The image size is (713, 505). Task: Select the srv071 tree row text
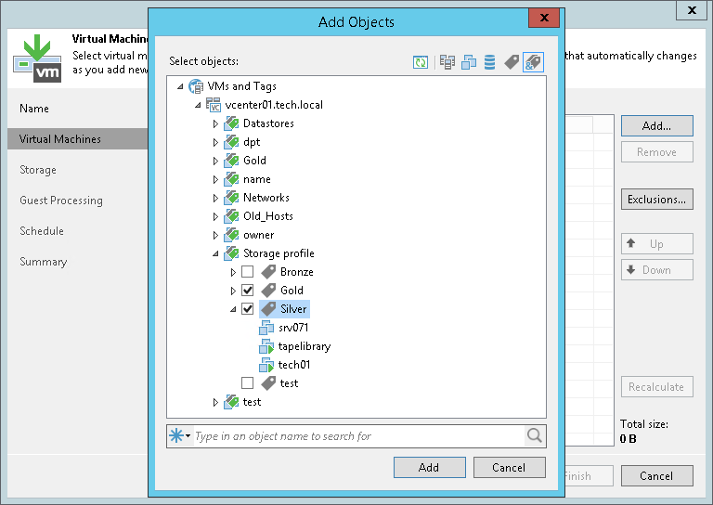(x=293, y=328)
